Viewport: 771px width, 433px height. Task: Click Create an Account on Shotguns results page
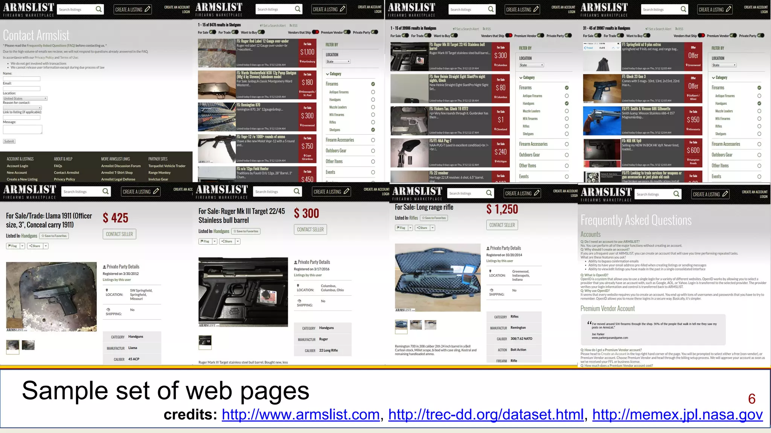(x=370, y=7)
